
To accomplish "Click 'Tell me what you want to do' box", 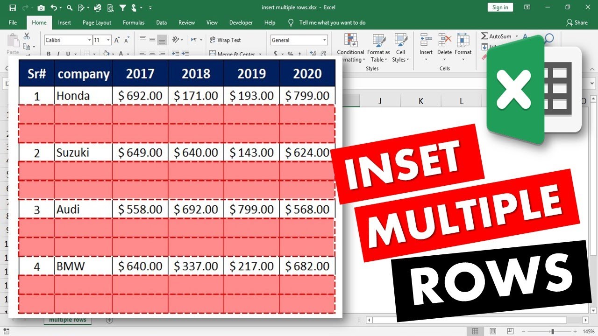I will (x=332, y=22).
